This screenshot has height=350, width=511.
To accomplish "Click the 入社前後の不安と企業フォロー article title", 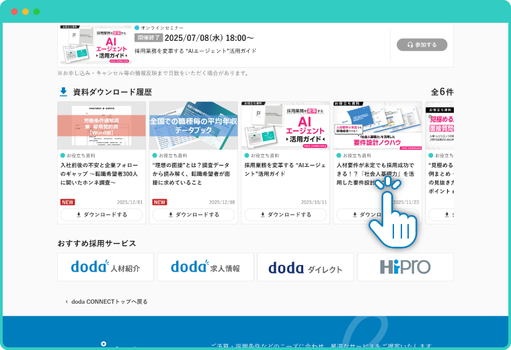I will click(x=100, y=173).
